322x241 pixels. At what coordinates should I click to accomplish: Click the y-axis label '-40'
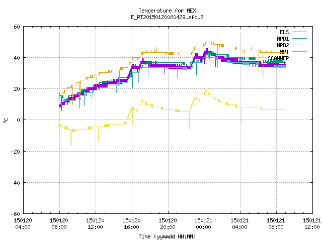point(16,183)
